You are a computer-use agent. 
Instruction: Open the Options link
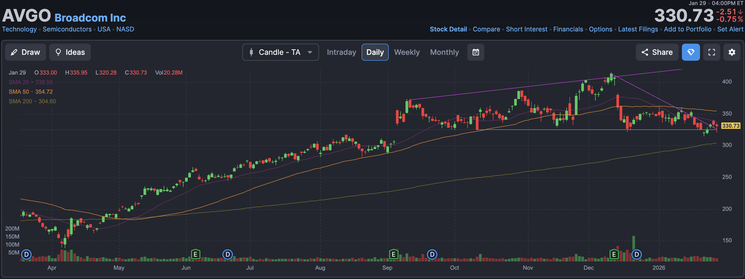[601, 29]
